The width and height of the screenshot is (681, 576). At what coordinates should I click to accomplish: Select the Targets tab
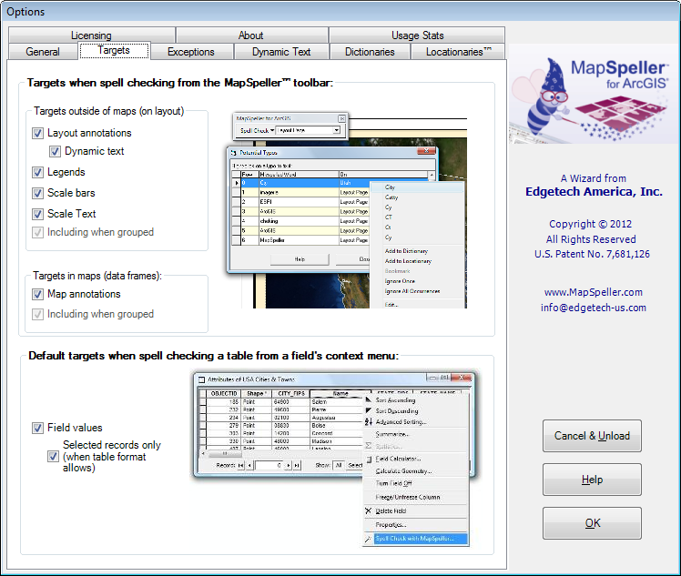pos(114,50)
